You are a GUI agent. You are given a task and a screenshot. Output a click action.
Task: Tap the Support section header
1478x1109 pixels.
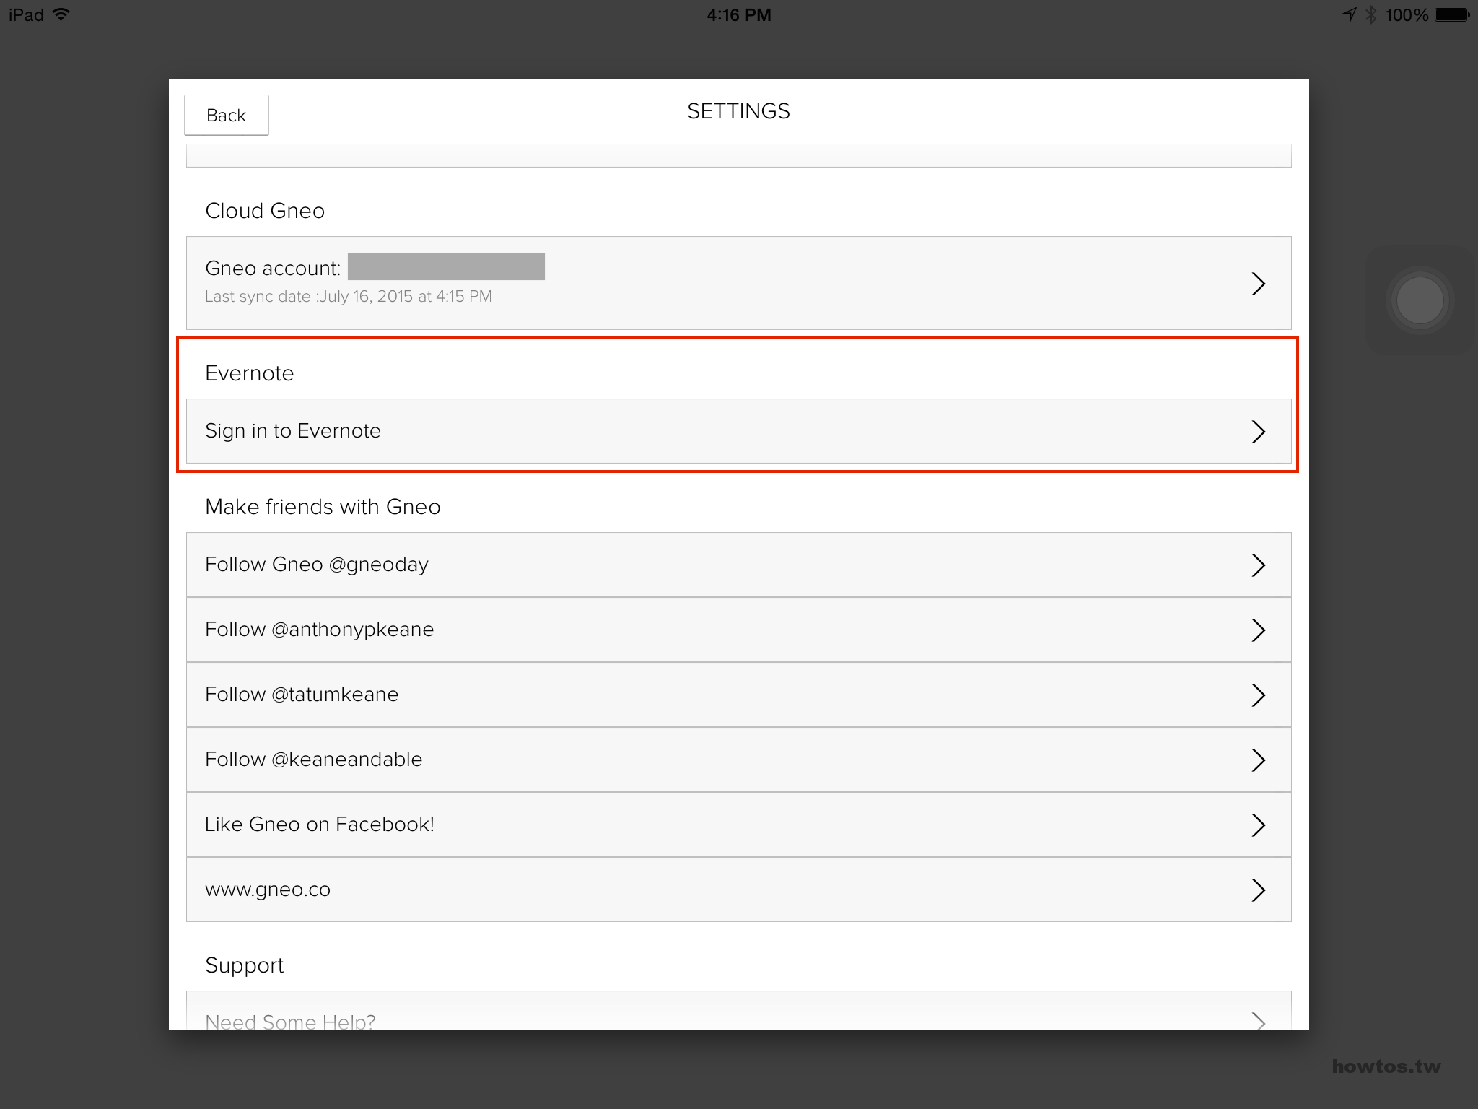244,966
